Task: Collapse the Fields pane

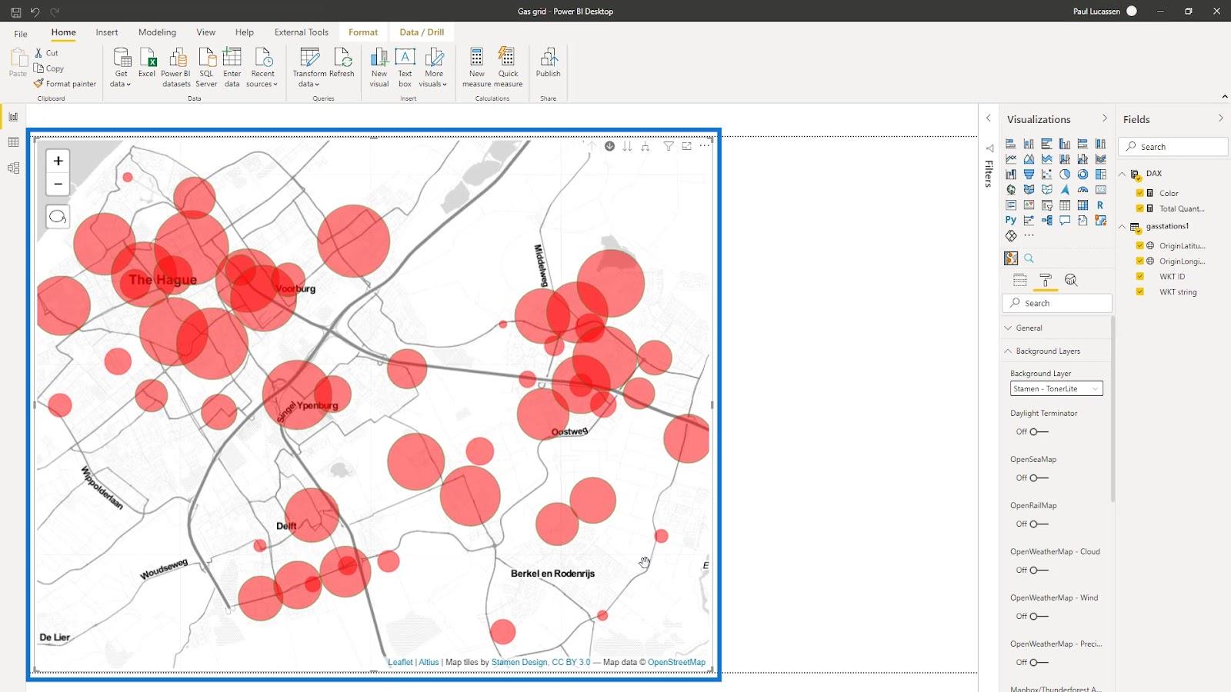Action: (x=1220, y=118)
